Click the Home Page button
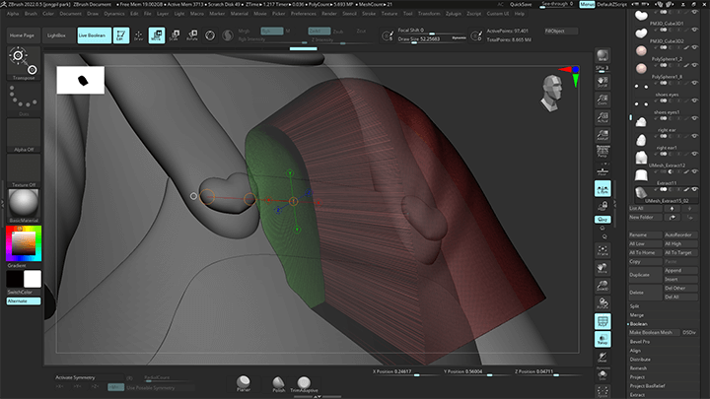 (x=22, y=35)
